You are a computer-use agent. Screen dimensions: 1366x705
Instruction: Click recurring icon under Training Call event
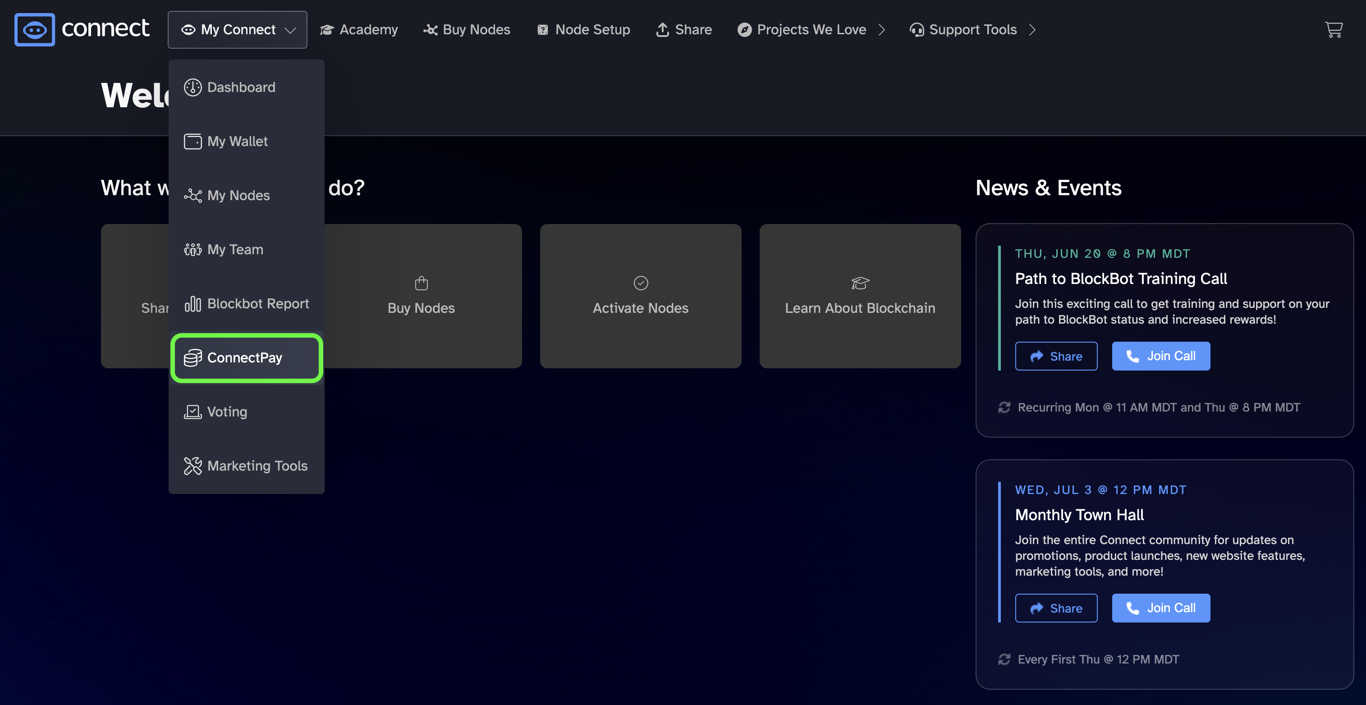pyautogui.click(x=1004, y=407)
